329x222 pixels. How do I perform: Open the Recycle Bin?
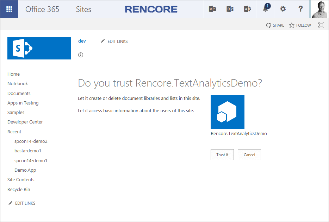(x=19, y=190)
